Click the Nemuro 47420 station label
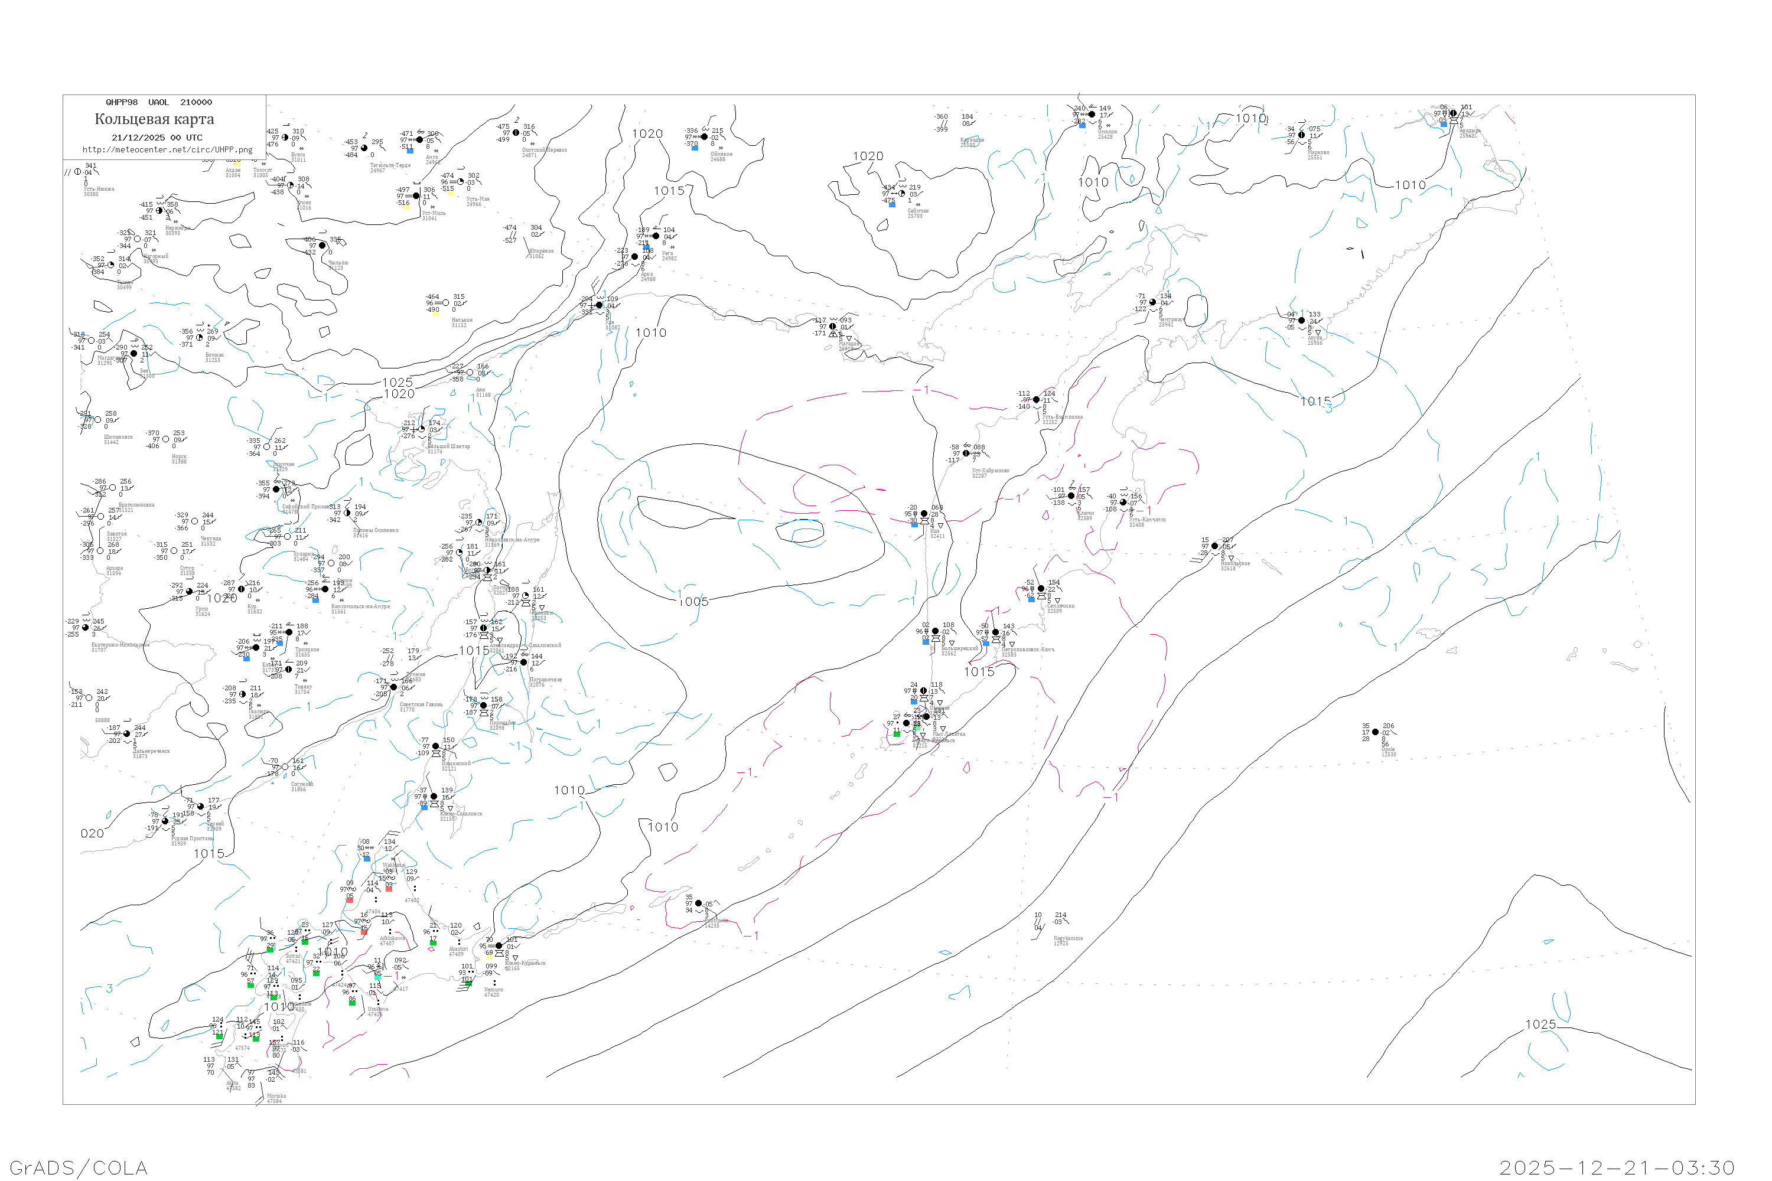 coord(492,993)
